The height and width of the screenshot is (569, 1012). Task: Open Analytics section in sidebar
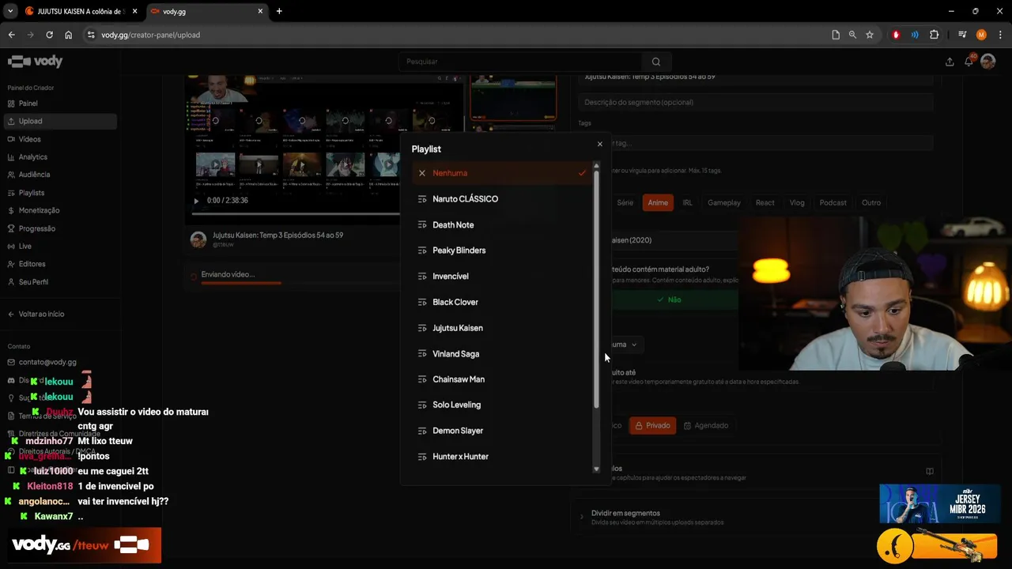[60, 157]
